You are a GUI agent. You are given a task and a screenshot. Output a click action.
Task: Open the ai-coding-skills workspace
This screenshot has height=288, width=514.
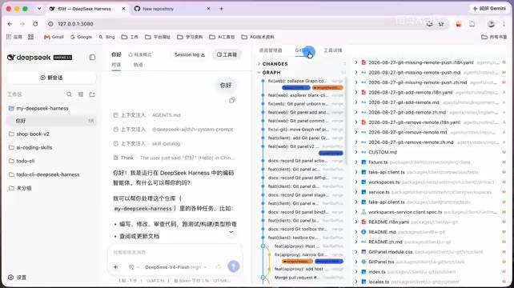(x=34, y=147)
